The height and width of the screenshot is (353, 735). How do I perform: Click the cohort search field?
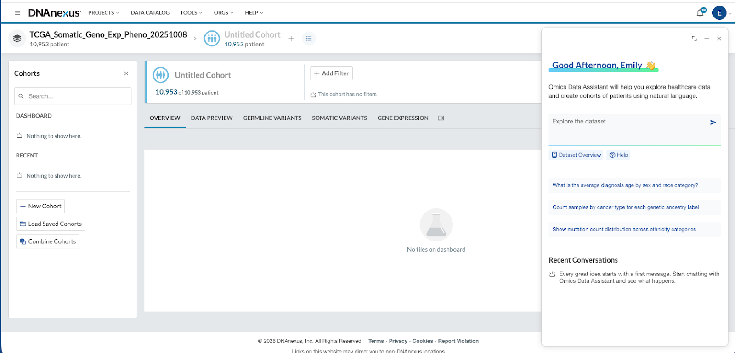click(73, 96)
